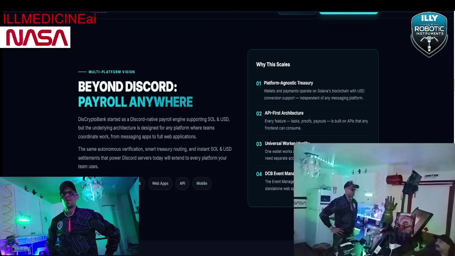Click the MULTI-PLATFORM VISION label
Screen dimensions: 455x256
pyautogui.click(x=112, y=72)
